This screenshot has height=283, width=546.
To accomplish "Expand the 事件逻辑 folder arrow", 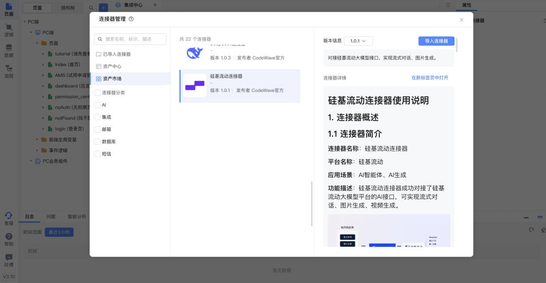I will click(x=37, y=150).
